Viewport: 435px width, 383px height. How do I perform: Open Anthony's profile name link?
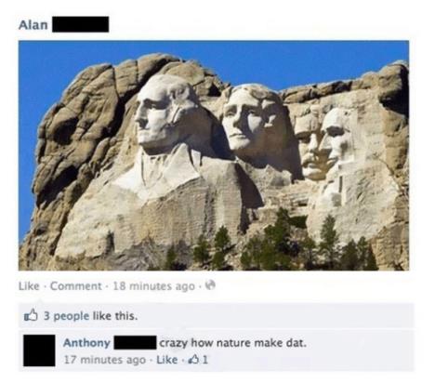[86, 343]
